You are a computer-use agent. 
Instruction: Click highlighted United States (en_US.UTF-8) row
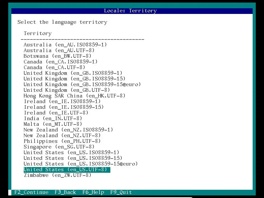point(67,170)
